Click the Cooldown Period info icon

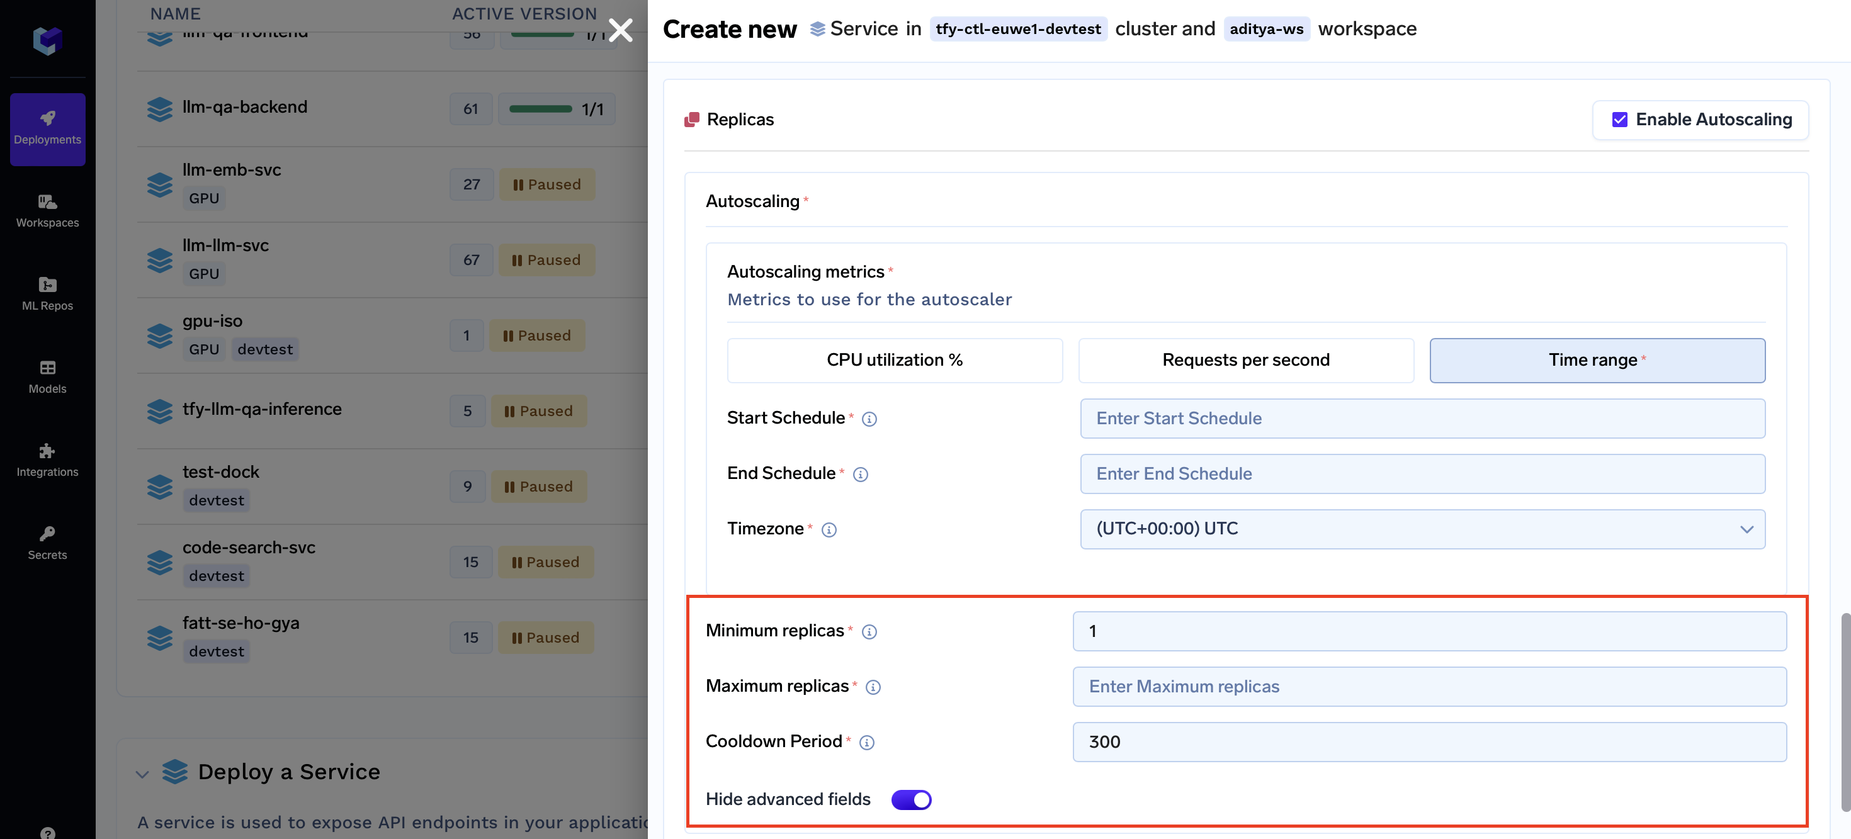[x=866, y=742]
